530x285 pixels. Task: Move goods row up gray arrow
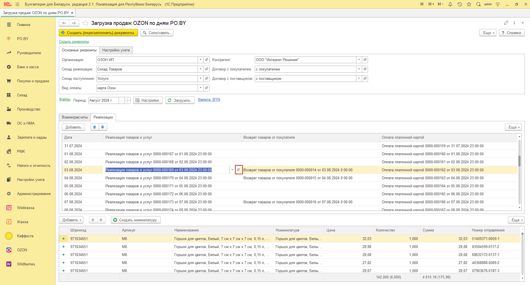pyautogui.click(x=93, y=220)
